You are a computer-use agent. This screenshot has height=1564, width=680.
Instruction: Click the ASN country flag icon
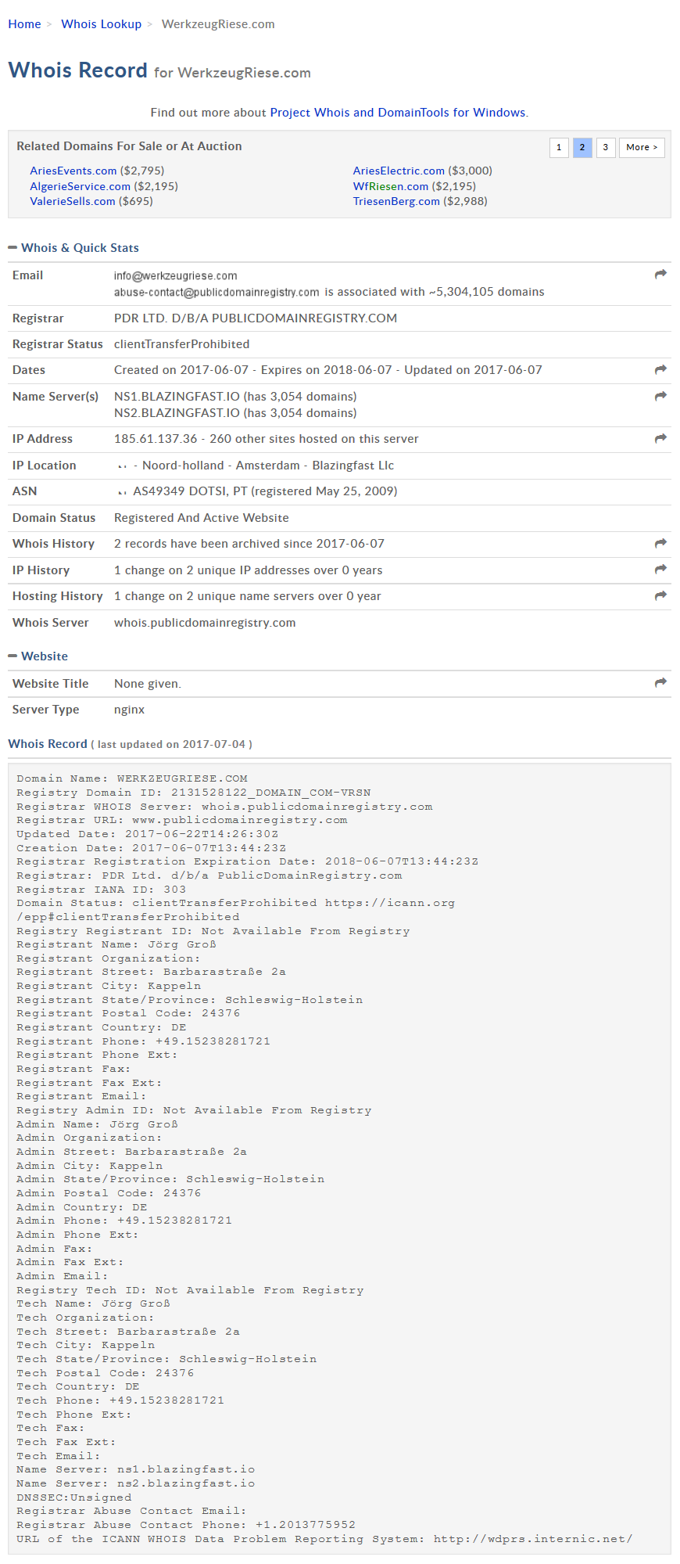coord(122,492)
